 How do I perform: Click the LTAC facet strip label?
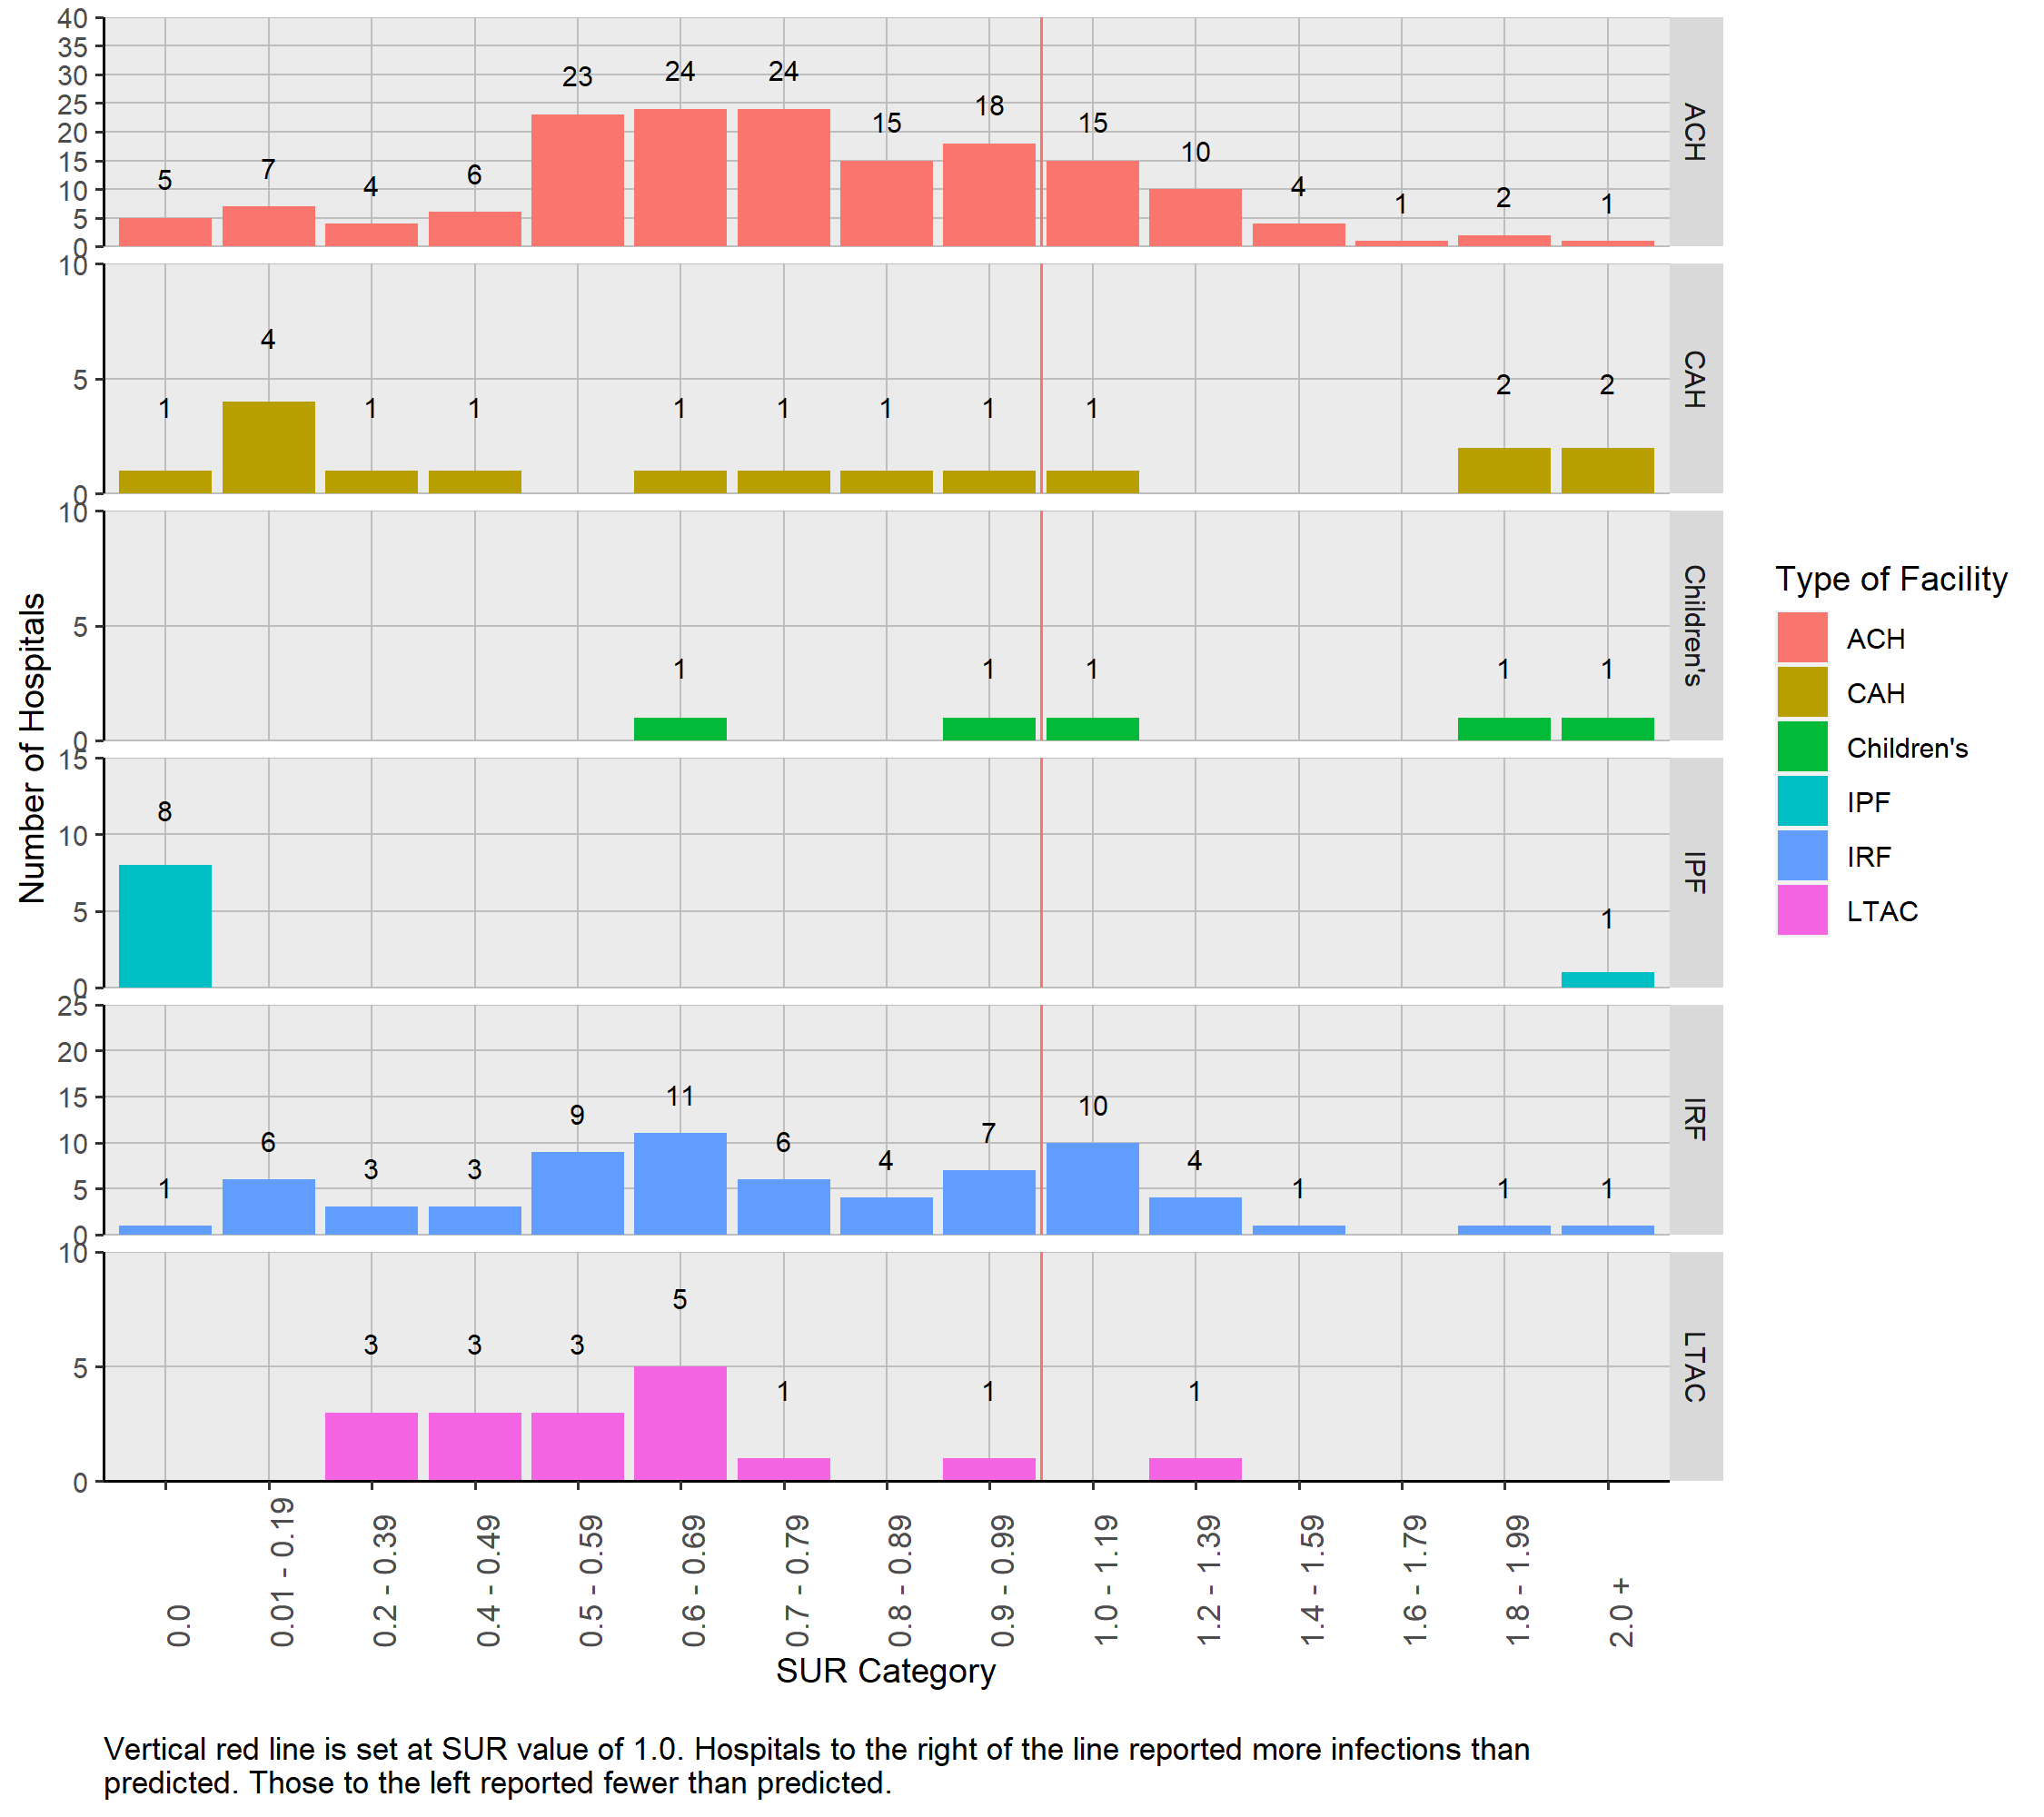click(1695, 1367)
